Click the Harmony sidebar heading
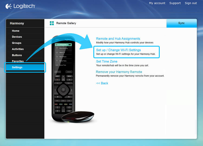Image resolution: width=203 pixels, height=146 pixels. pos(17,23)
